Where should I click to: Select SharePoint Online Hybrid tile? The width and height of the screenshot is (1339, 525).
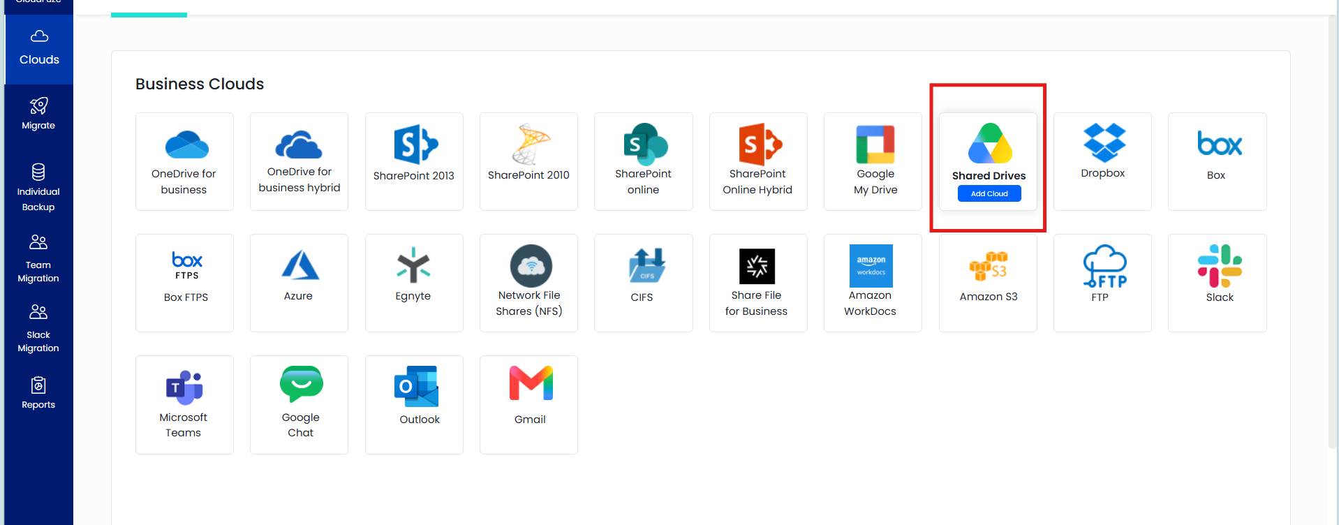758,161
